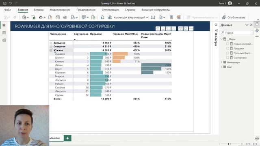Go to next hierarchy level icon
Image resolution: width=260 pixels, height=146 pixels.
pyautogui.click(x=168, y=29)
